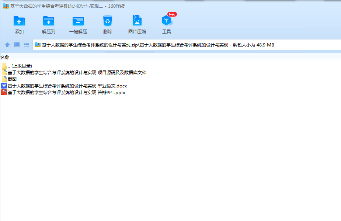Switch to the list view mode icon
The image size is (341, 221).
coord(27,45)
